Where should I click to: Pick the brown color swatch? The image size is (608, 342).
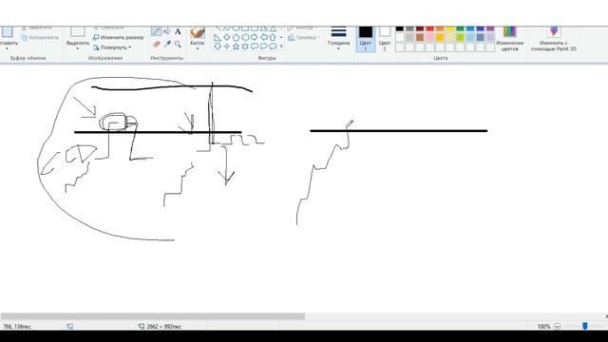pos(420,37)
